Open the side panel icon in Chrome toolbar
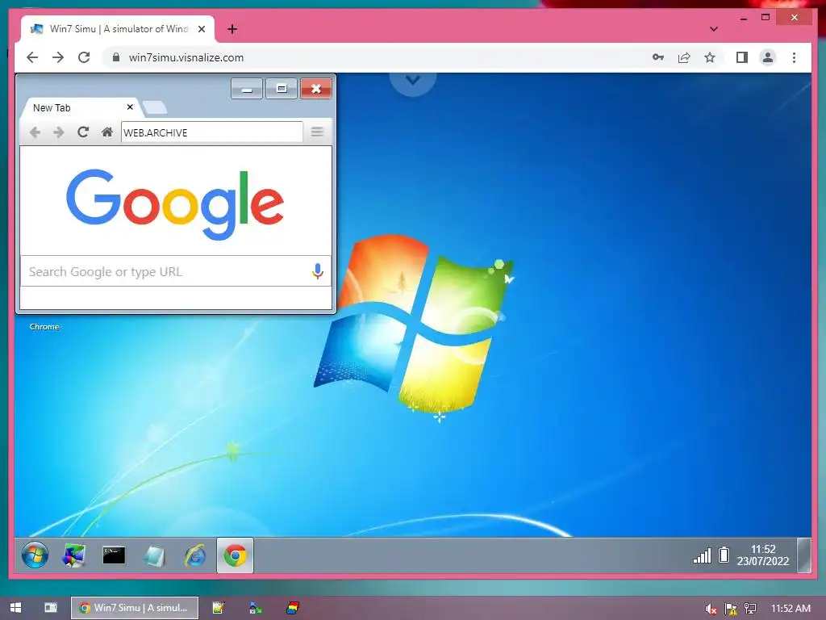Screen dimensions: 826x620 (x=742, y=57)
